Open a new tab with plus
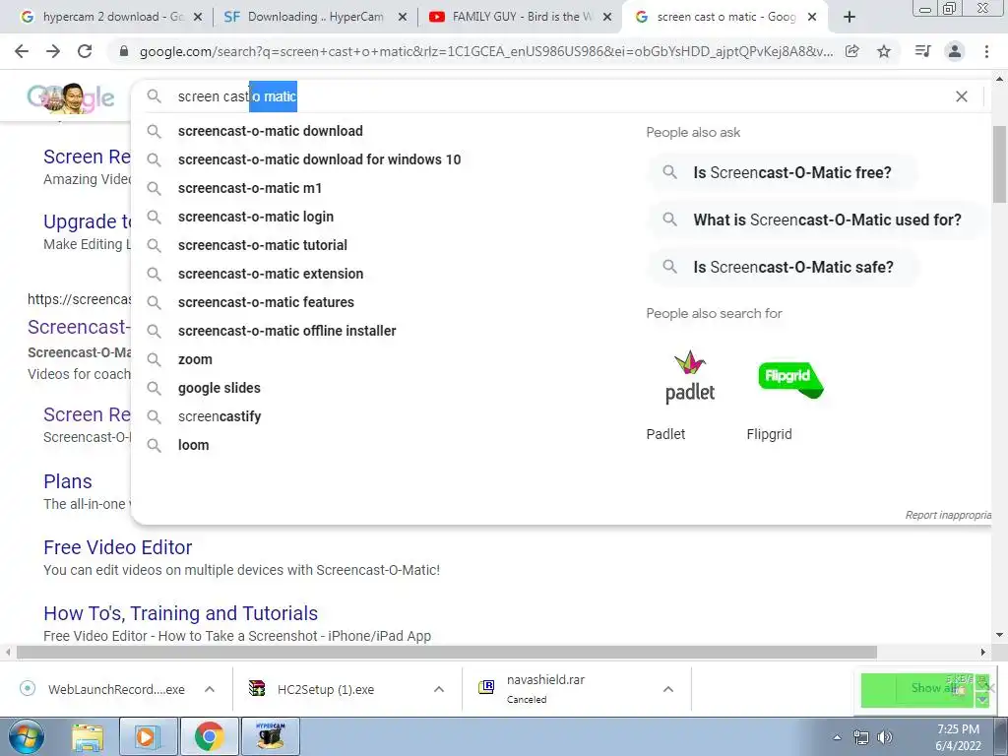This screenshot has height=756, width=1008. click(850, 17)
